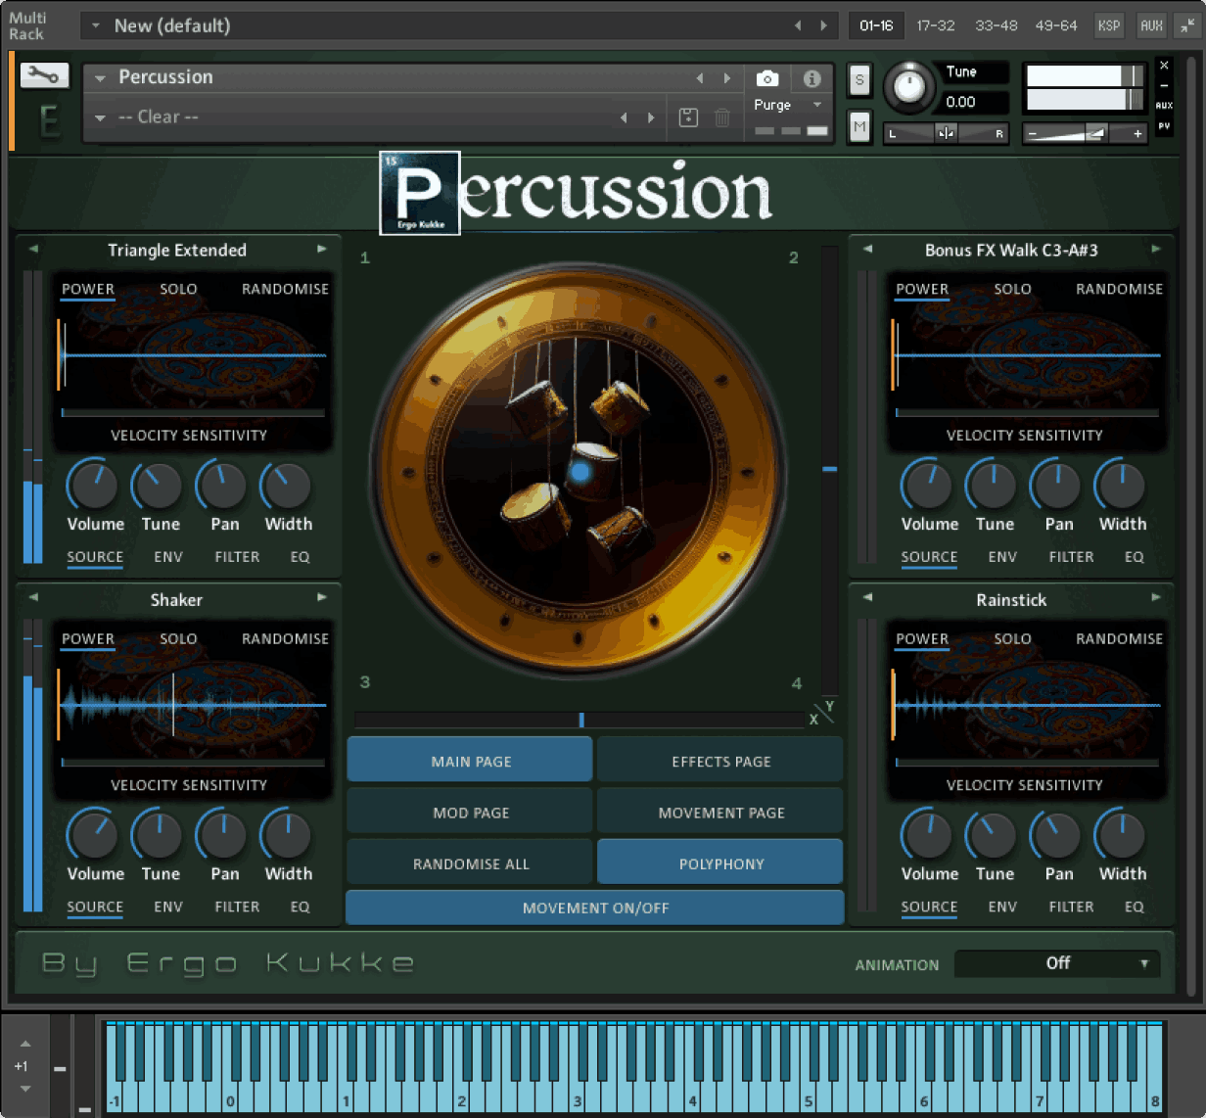
Task: Load next sample for Triangle Extended
Action: pos(322,250)
